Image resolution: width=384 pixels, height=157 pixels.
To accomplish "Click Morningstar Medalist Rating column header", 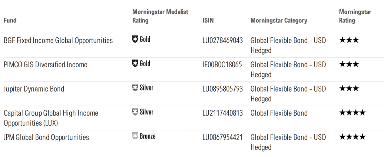I will click(x=160, y=16).
